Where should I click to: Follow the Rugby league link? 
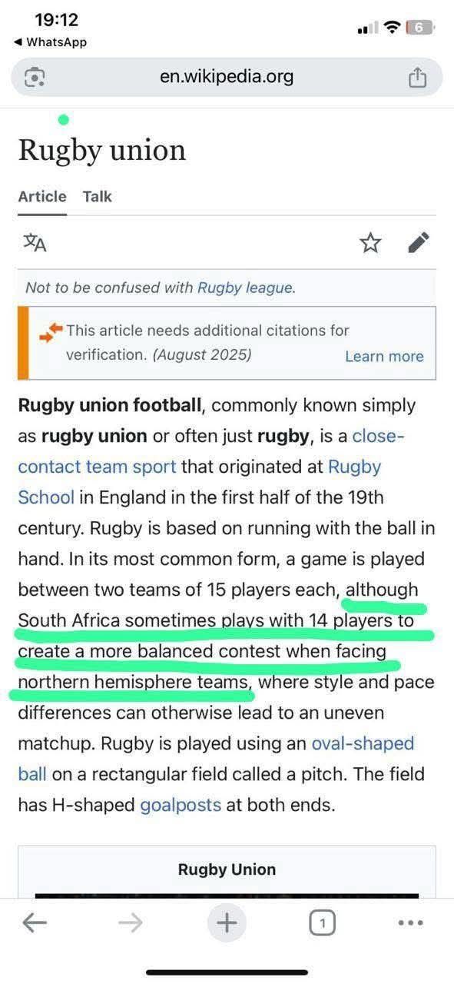tap(245, 288)
